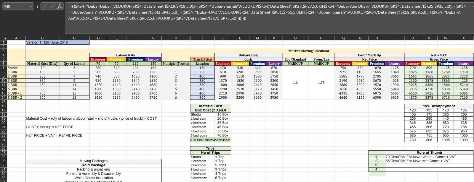Viewport: 474px width, 182px height.
Task: Select the 1.75 markup value cell
Action: coord(321,82)
